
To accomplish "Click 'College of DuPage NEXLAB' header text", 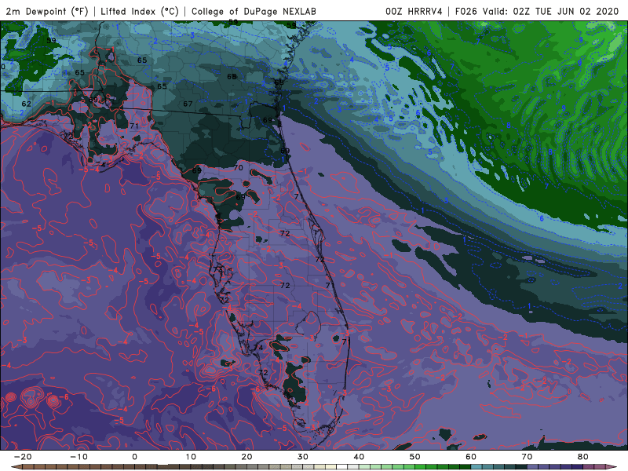I will point(254,12).
